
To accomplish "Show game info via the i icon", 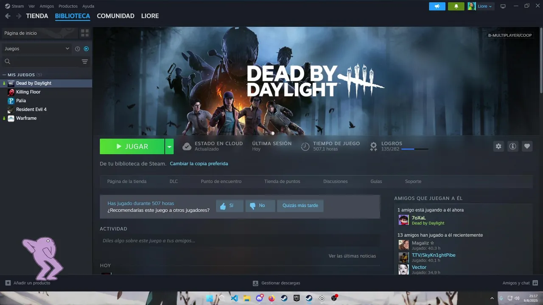I will click(513, 146).
